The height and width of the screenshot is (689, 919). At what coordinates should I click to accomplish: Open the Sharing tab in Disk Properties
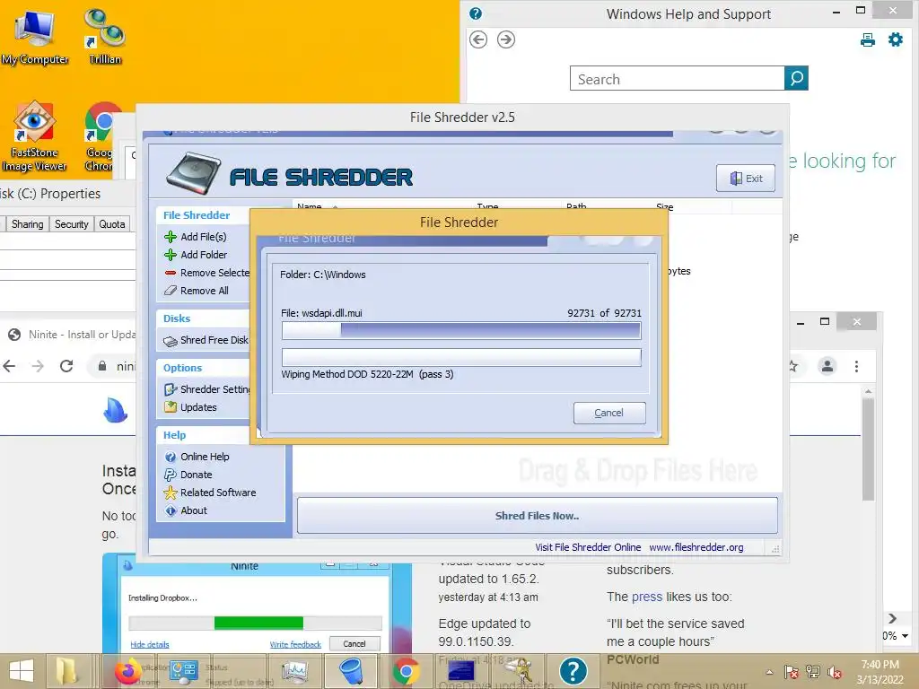tap(27, 224)
